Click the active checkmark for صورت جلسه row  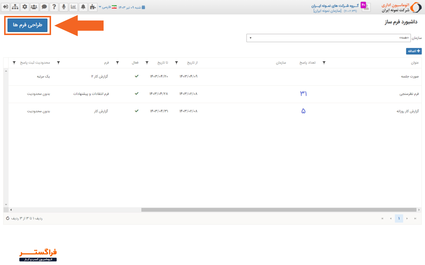(x=137, y=76)
